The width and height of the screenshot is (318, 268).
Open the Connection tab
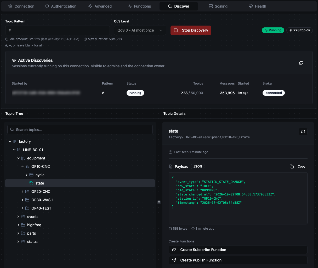(x=21, y=6)
